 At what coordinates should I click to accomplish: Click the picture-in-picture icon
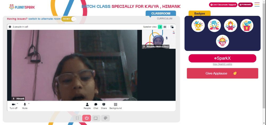172,27
